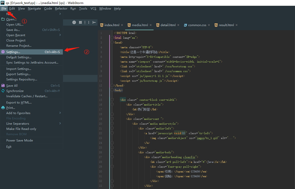Choose Open URL... menu entry
Image resolution: width=295 pixels, height=189 pixels.
pyautogui.click(x=31, y=24)
